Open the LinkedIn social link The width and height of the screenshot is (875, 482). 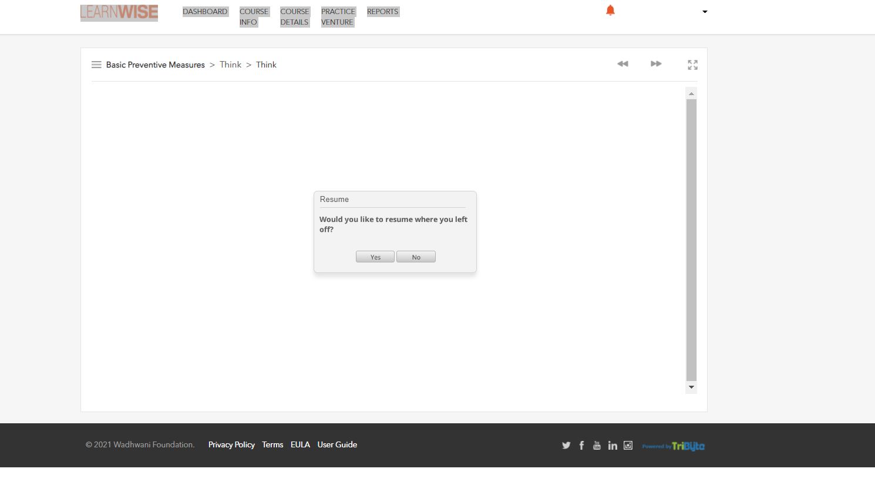[612, 445]
